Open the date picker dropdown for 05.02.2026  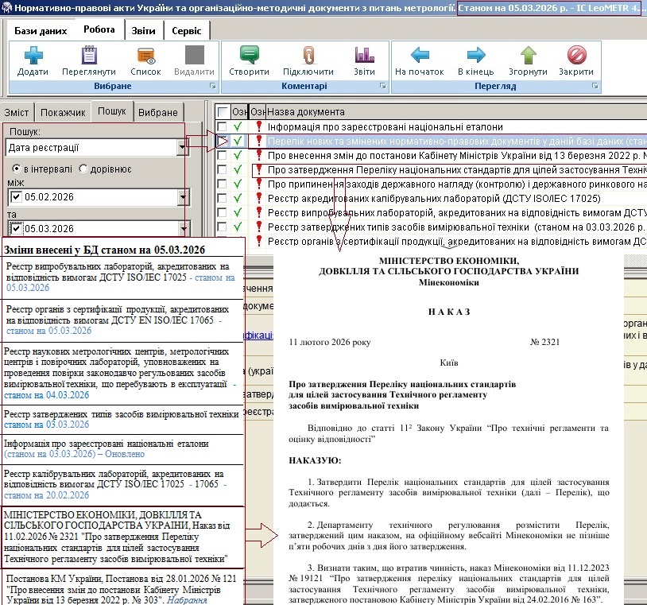[x=182, y=197]
